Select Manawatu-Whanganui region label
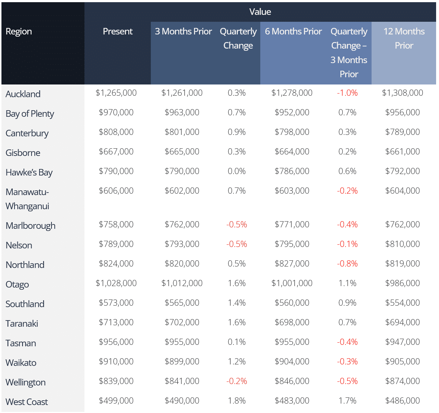Image resolution: width=439 pixels, height=413 pixels. tap(28, 199)
